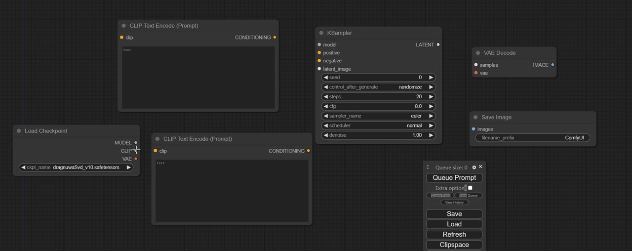Increase steps value with right arrow
The width and height of the screenshot is (632, 251).
tap(431, 97)
